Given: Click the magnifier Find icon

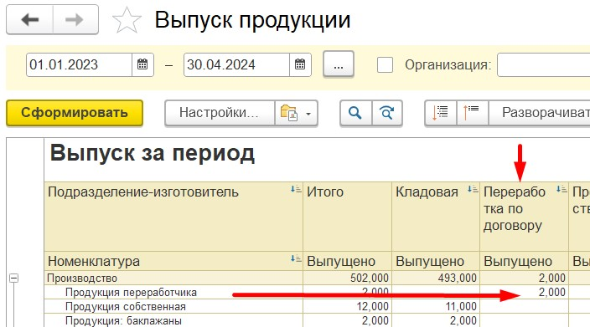Looking at the screenshot, I should point(355,113).
